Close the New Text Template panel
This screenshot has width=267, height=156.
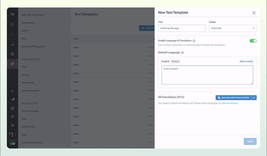[x=254, y=13]
